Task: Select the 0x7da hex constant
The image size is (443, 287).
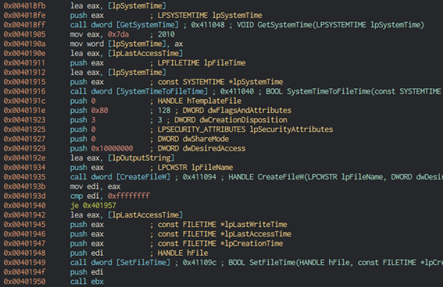Action: (118, 34)
